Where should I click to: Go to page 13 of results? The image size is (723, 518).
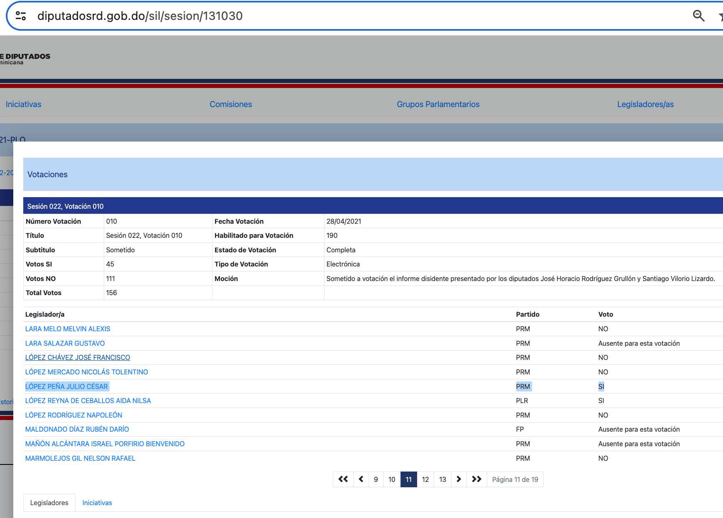click(443, 479)
